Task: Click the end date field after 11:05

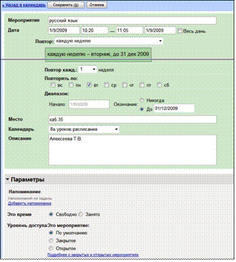Action: [x=160, y=31]
